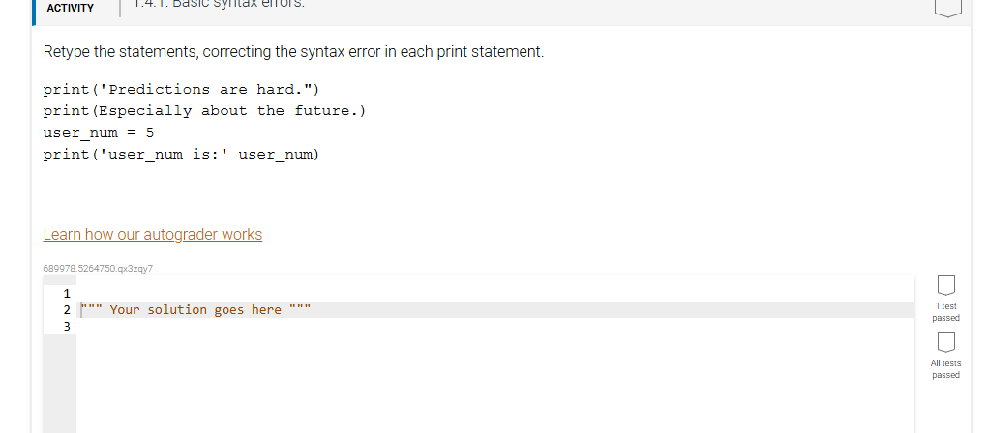Click the 'Basic syntax errors' activity title

pos(219,5)
